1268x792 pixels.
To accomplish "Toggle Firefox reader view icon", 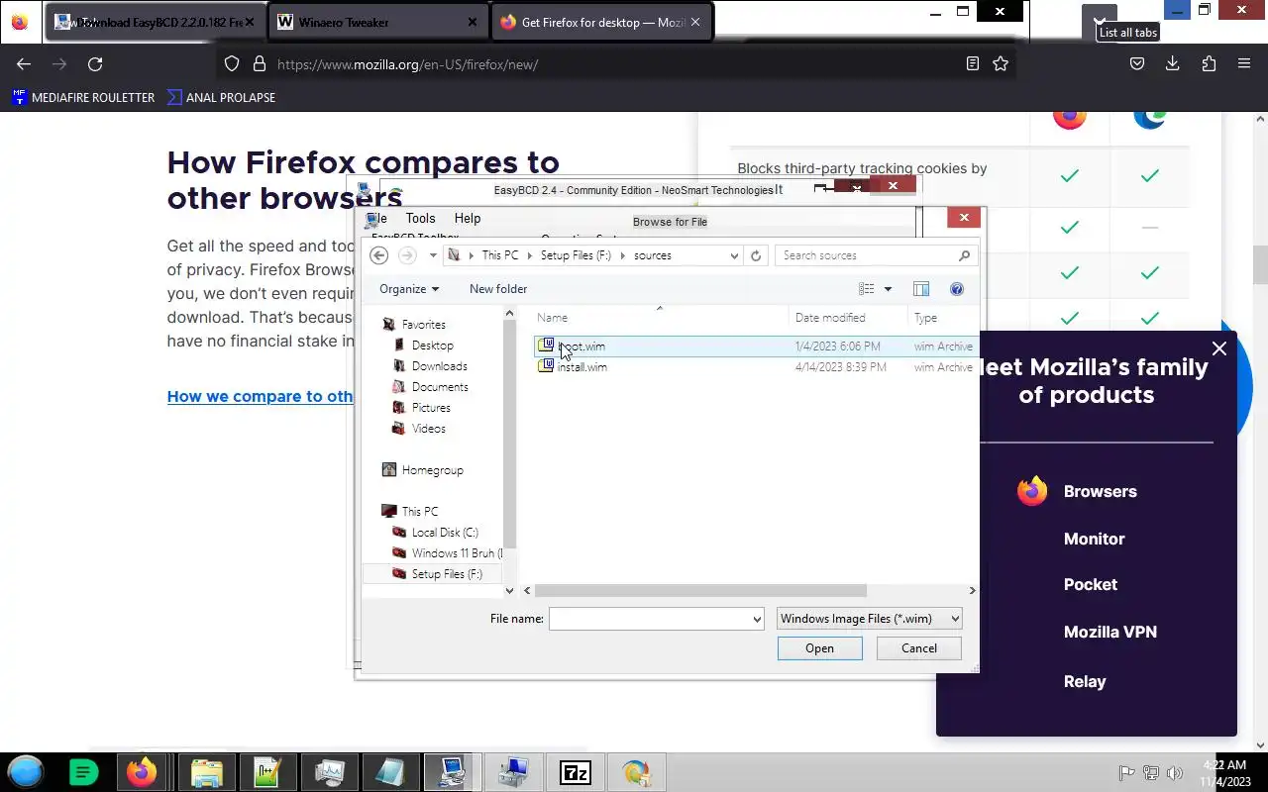I will [x=973, y=64].
